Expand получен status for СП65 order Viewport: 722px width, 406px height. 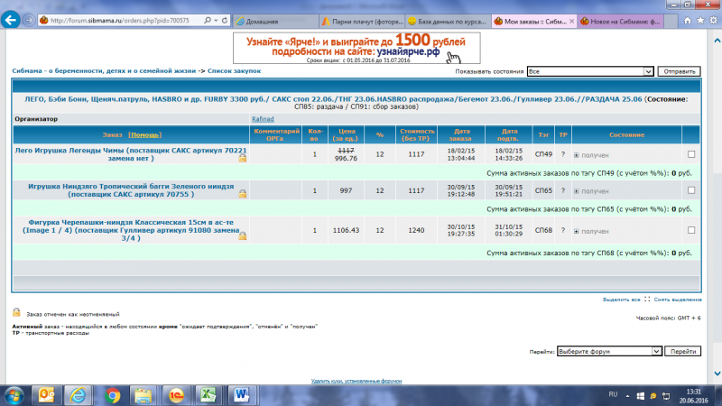click(576, 191)
